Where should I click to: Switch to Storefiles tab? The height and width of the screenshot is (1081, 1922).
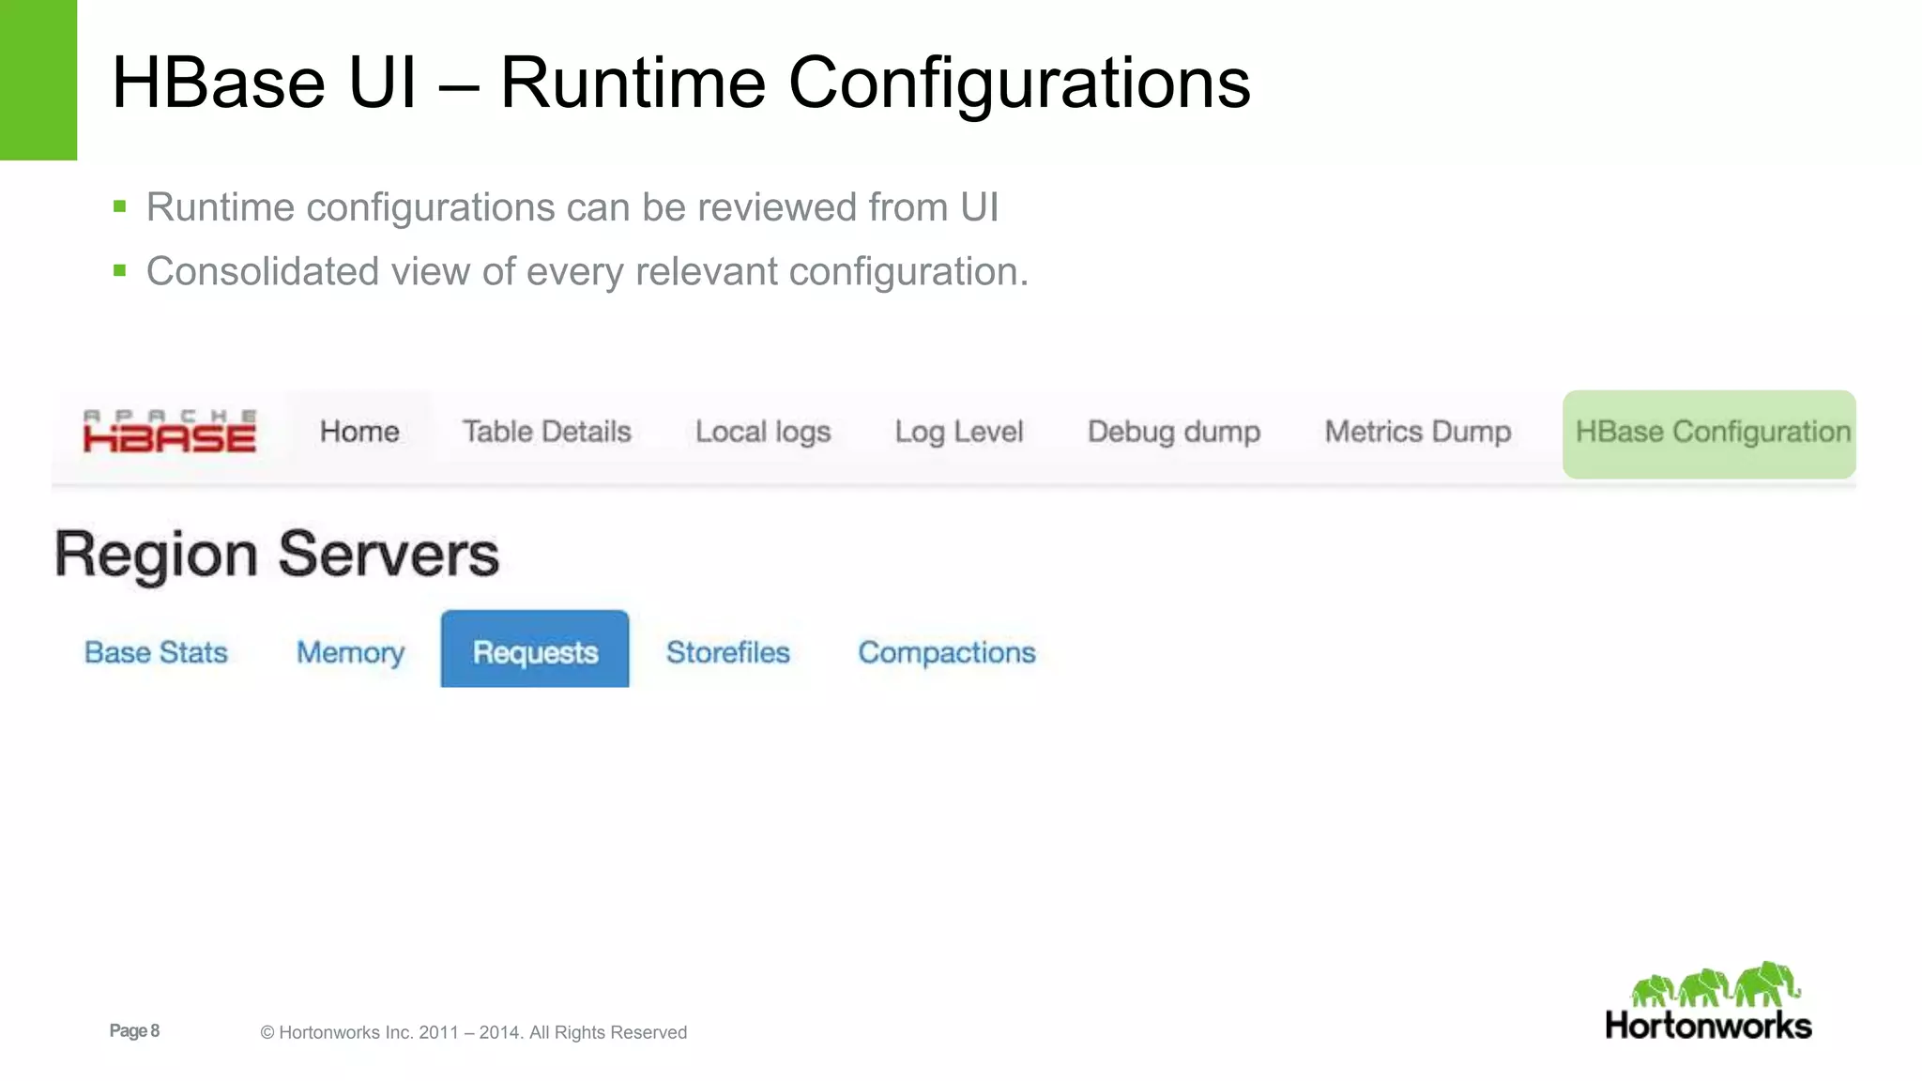[728, 652]
